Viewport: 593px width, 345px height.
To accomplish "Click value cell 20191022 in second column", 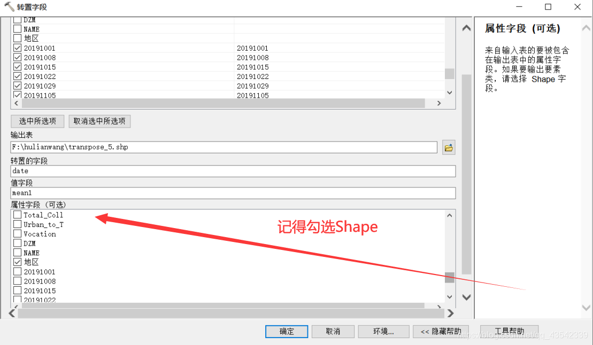I will coord(252,77).
